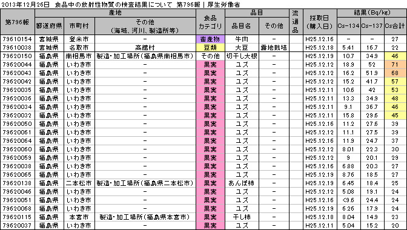Viewport: 407px width, 230px height.
Task: Click the 食品カテゴリ column header
Action: 210,22
